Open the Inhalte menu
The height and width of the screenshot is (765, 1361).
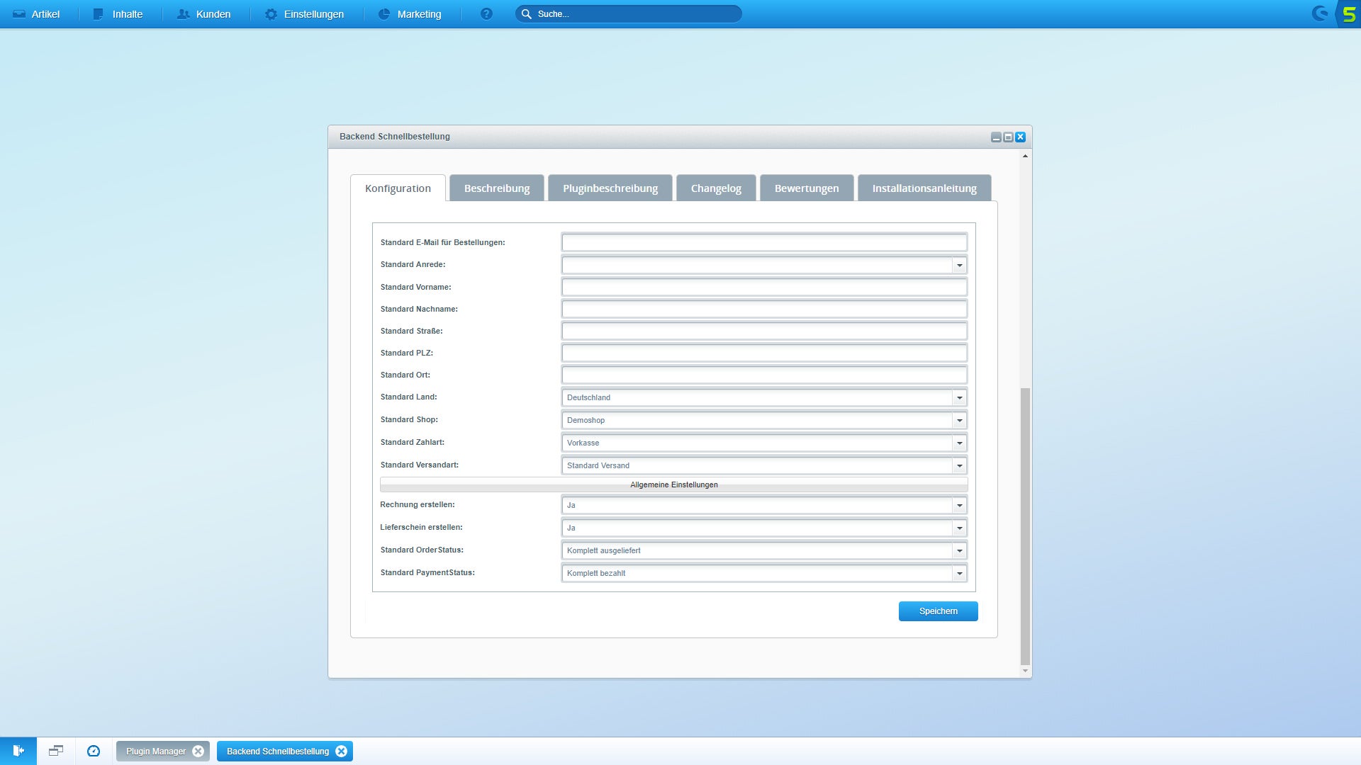118,14
